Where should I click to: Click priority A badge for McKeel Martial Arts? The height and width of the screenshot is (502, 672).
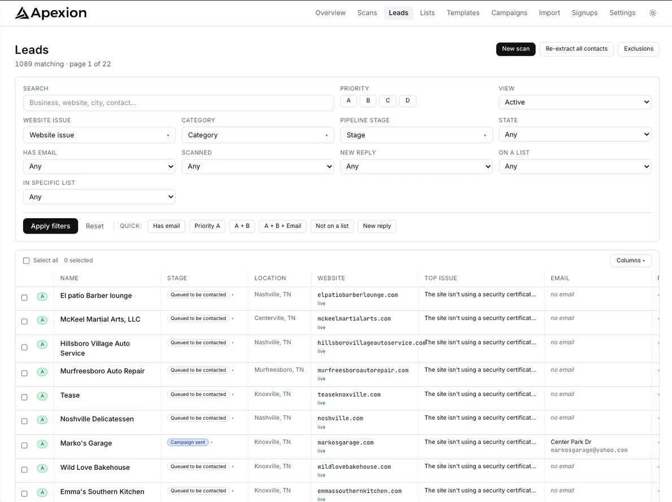(x=42, y=320)
